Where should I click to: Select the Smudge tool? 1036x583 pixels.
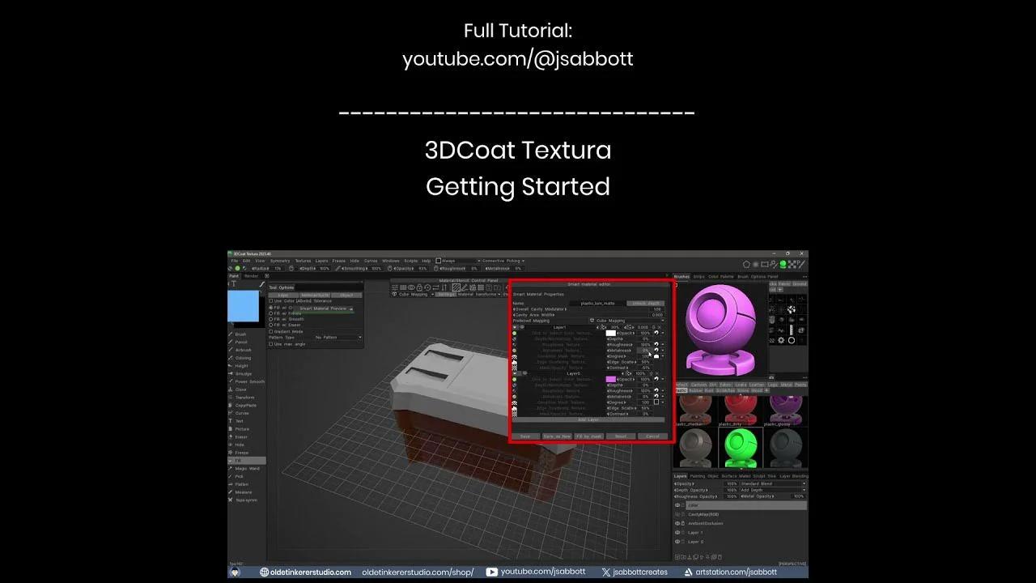(x=241, y=372)
